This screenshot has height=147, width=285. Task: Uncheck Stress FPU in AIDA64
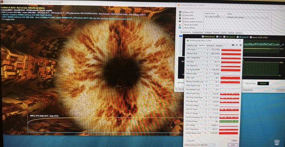click(183, 15)
